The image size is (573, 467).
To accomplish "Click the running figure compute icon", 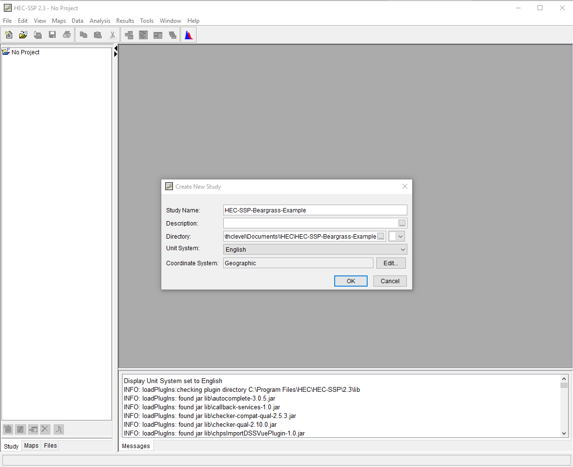I will click(x=59, y=429).
